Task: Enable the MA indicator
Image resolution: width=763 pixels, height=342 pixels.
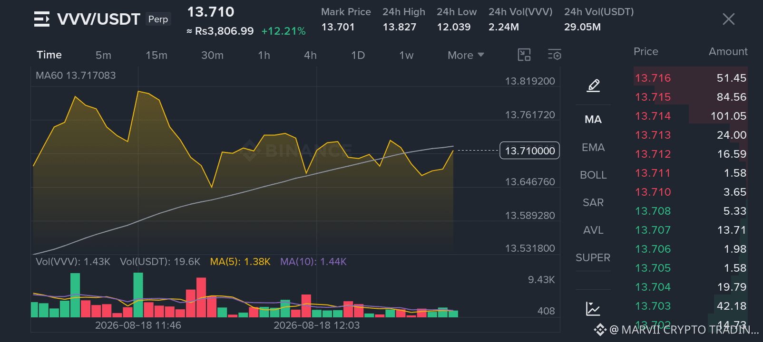Action: click(593, 119)
